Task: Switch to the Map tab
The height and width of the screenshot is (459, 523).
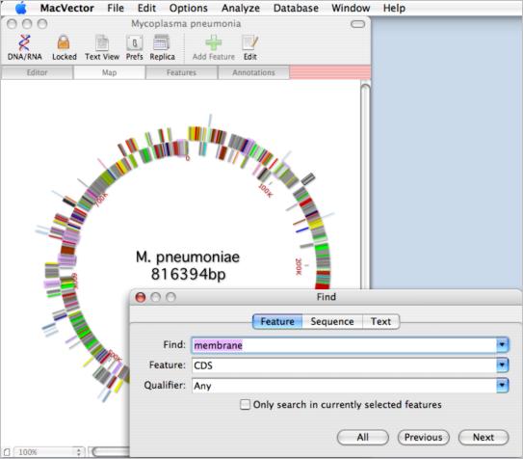Action: 110,72
